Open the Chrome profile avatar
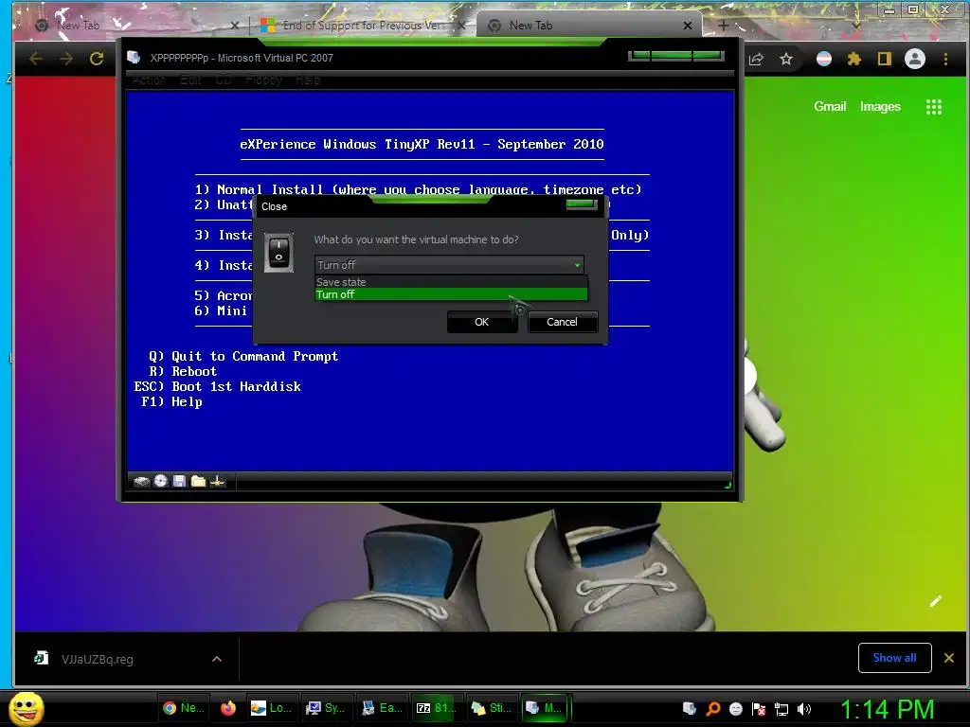 (915, 60)
